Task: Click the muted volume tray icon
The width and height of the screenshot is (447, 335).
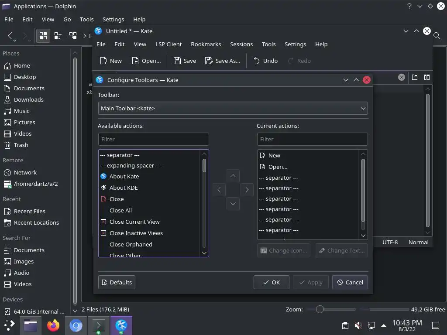Action: tap(358, 325)
